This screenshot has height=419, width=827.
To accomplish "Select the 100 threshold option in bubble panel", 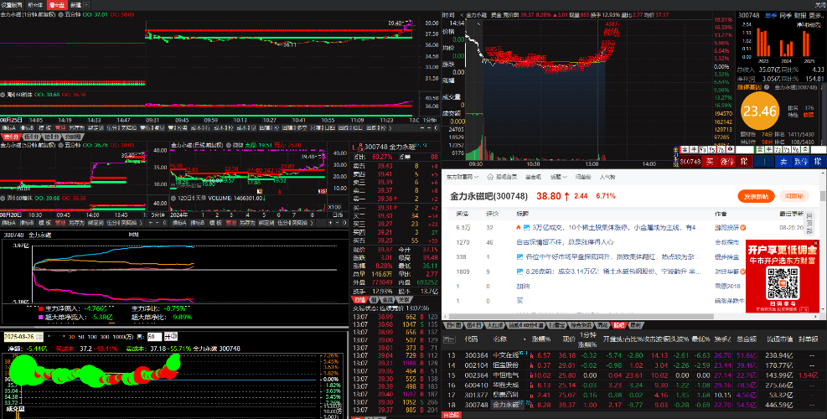I will (x=92, y=337).
